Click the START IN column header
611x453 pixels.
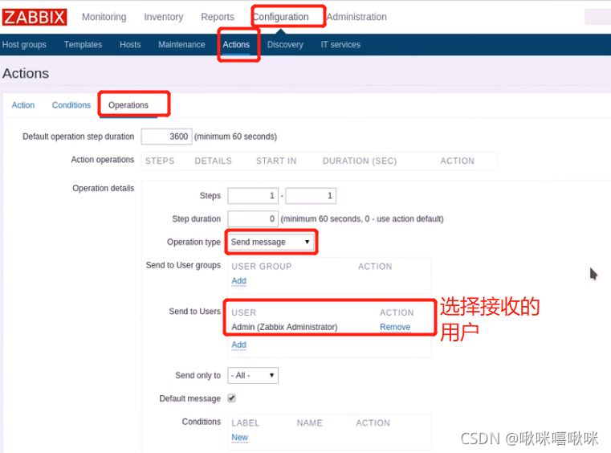[x=276, y=161]
